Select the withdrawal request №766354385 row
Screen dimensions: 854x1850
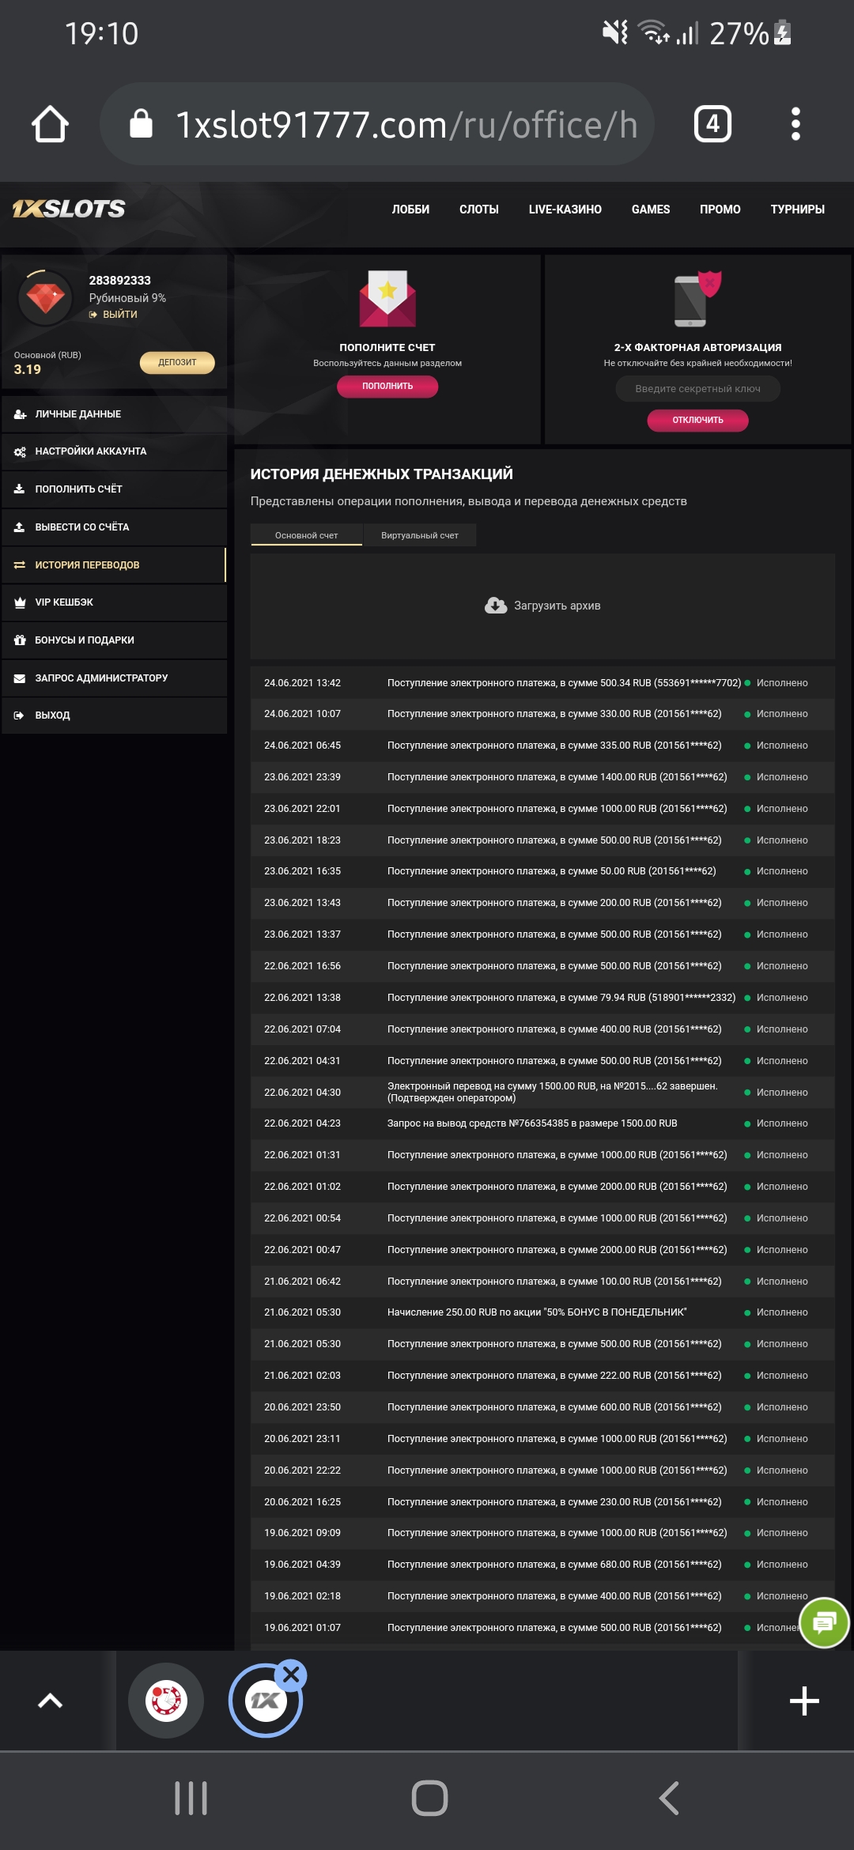(542, 1123)
